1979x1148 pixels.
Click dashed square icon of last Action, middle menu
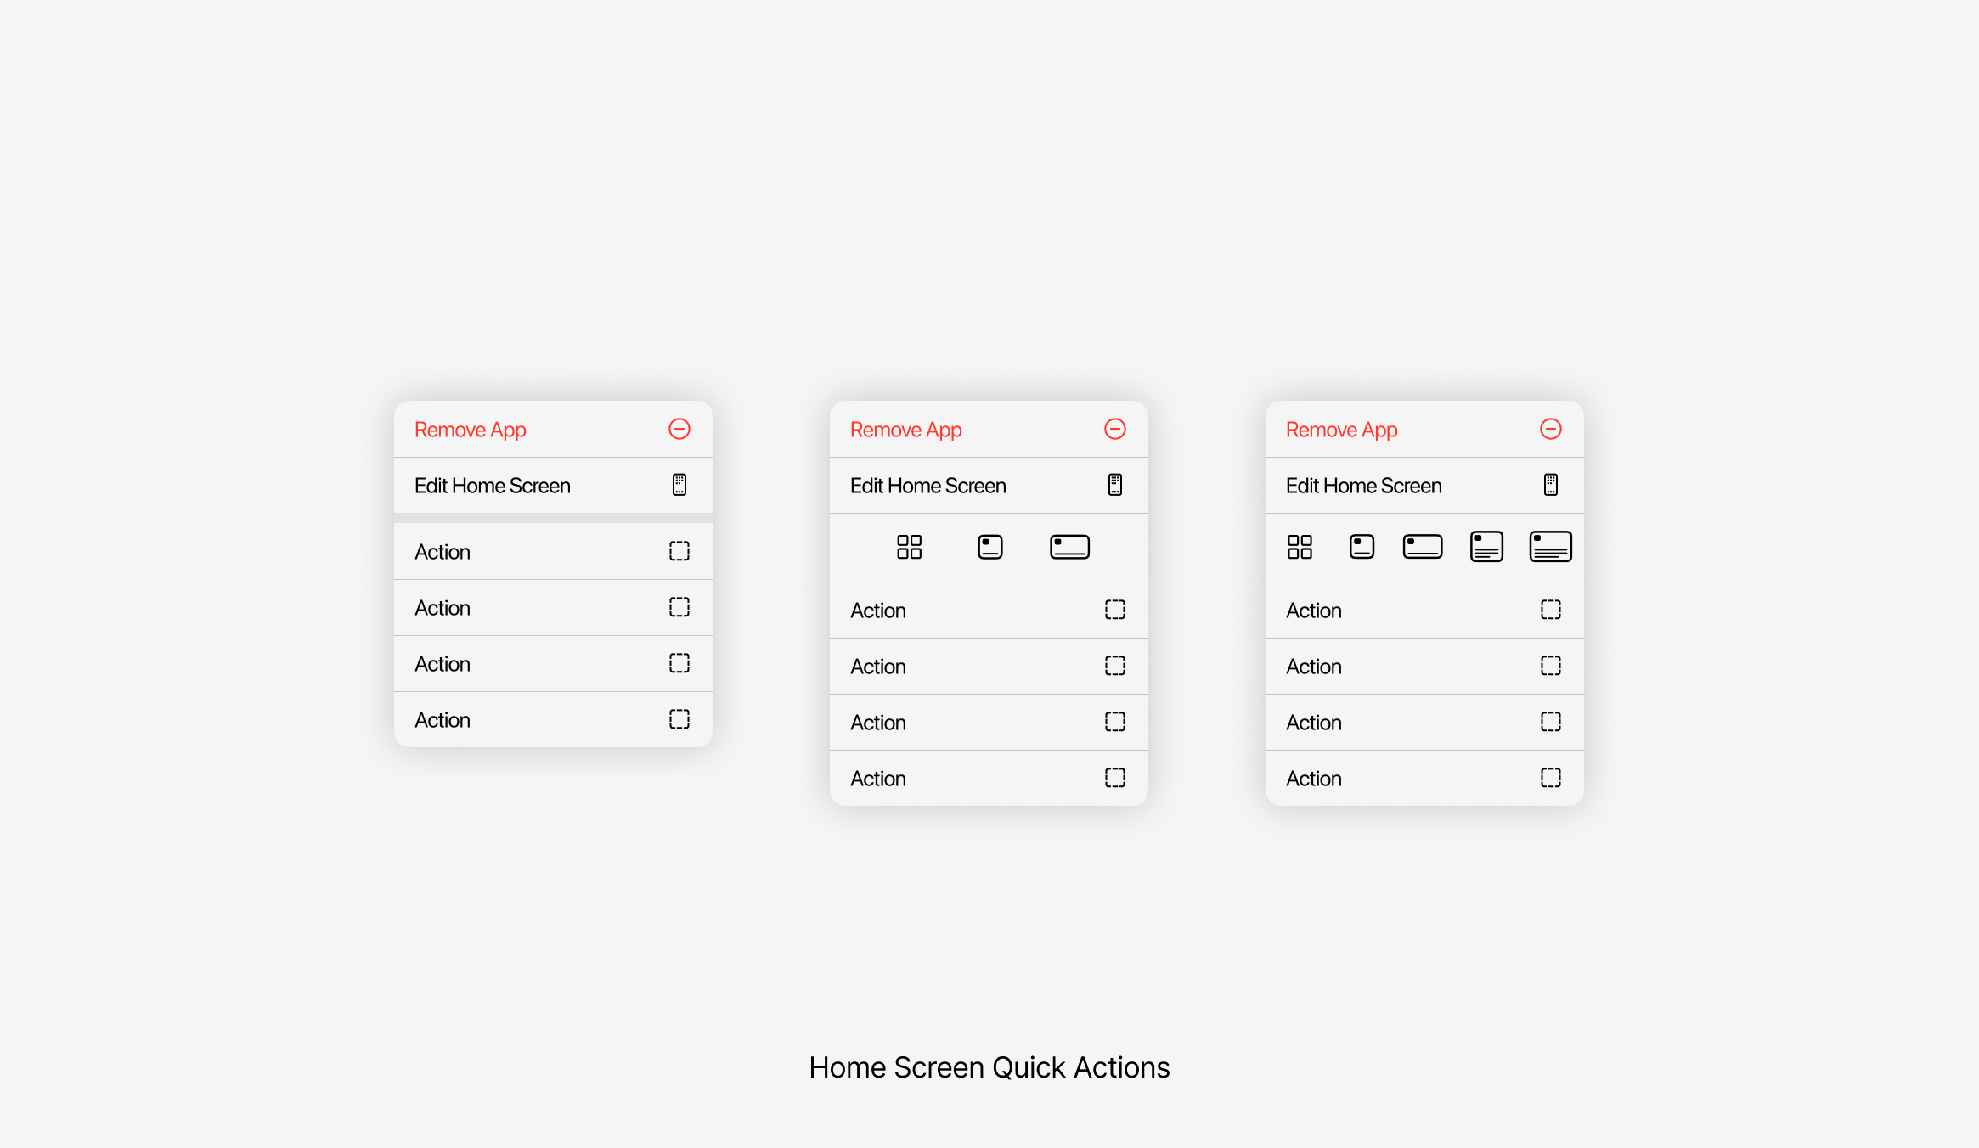tap(1114, 778)
